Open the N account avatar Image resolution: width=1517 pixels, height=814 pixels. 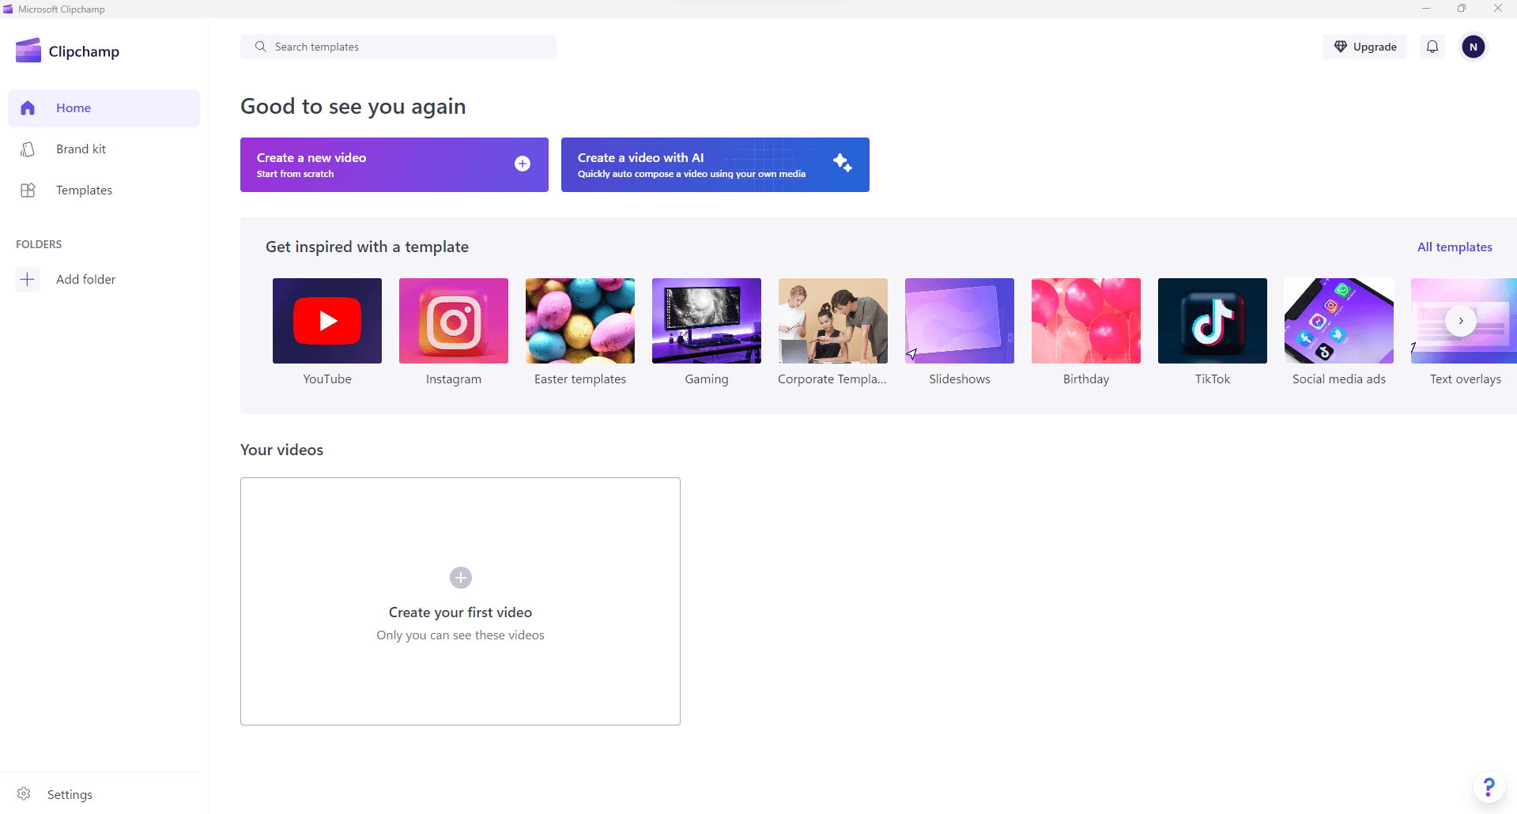[1474, 47]
